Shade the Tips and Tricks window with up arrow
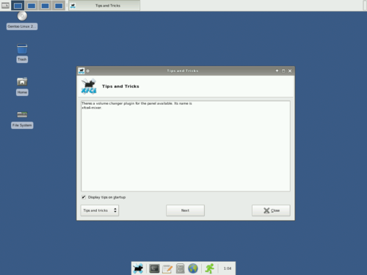The width and height of the screenshot is (367, 275). [x=277, y=71]
